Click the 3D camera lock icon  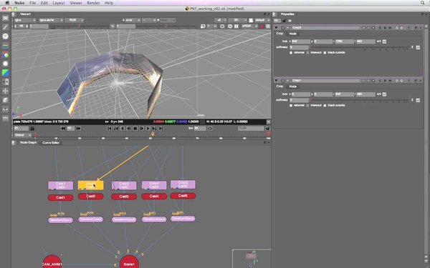251,20
